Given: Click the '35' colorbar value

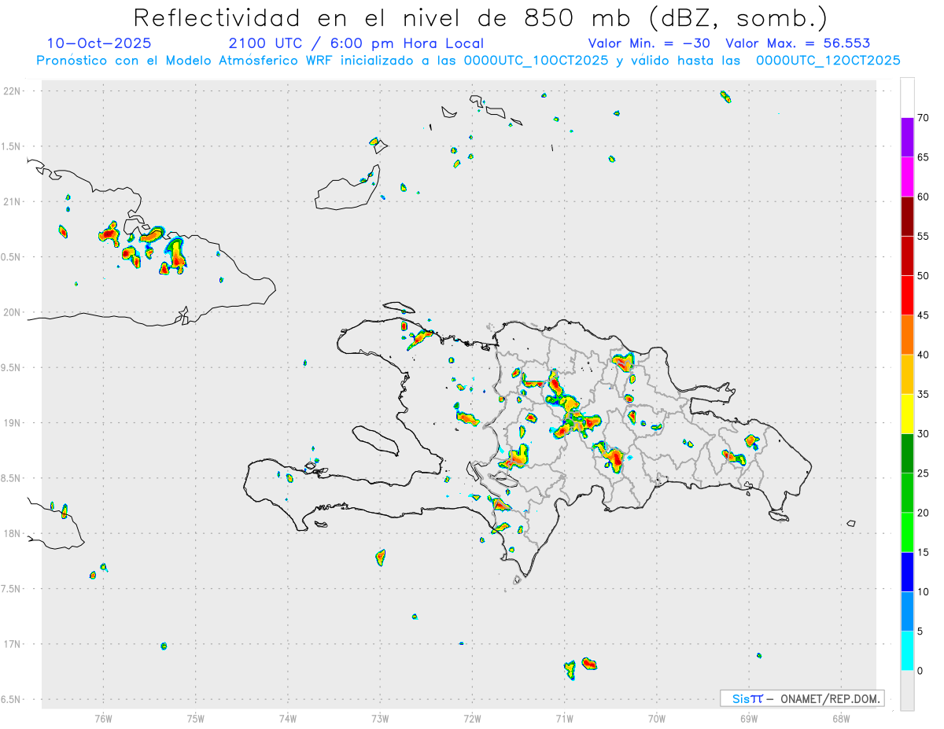Looking at the screenshot, I should coord(924,394).
